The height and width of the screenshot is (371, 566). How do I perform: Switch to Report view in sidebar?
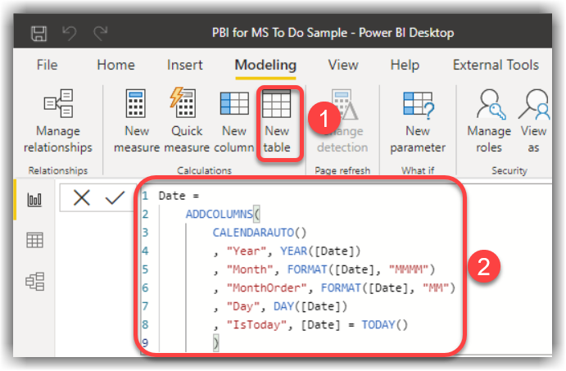(x=34, y=199)
